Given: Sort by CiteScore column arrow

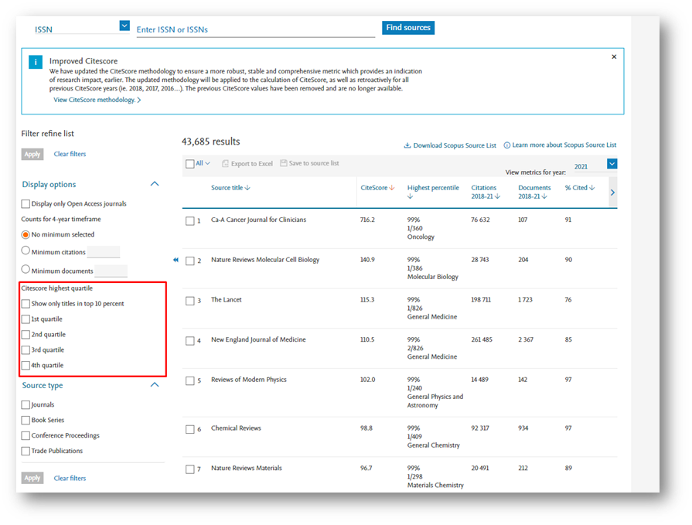Looking at the screenshot, I should tap(392, 188).
